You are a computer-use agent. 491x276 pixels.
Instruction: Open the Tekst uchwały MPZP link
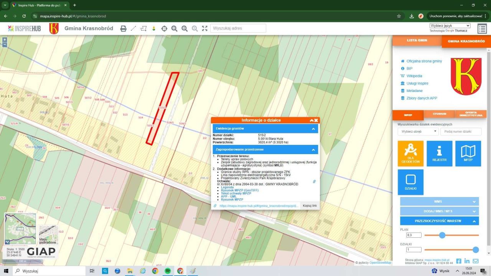[236, 194]
